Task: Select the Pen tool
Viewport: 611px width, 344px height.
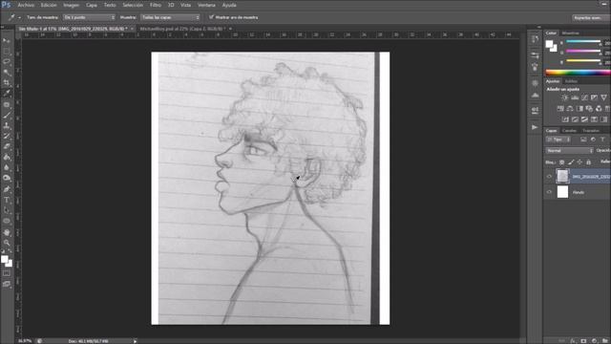Action: [x=7, y=189]
